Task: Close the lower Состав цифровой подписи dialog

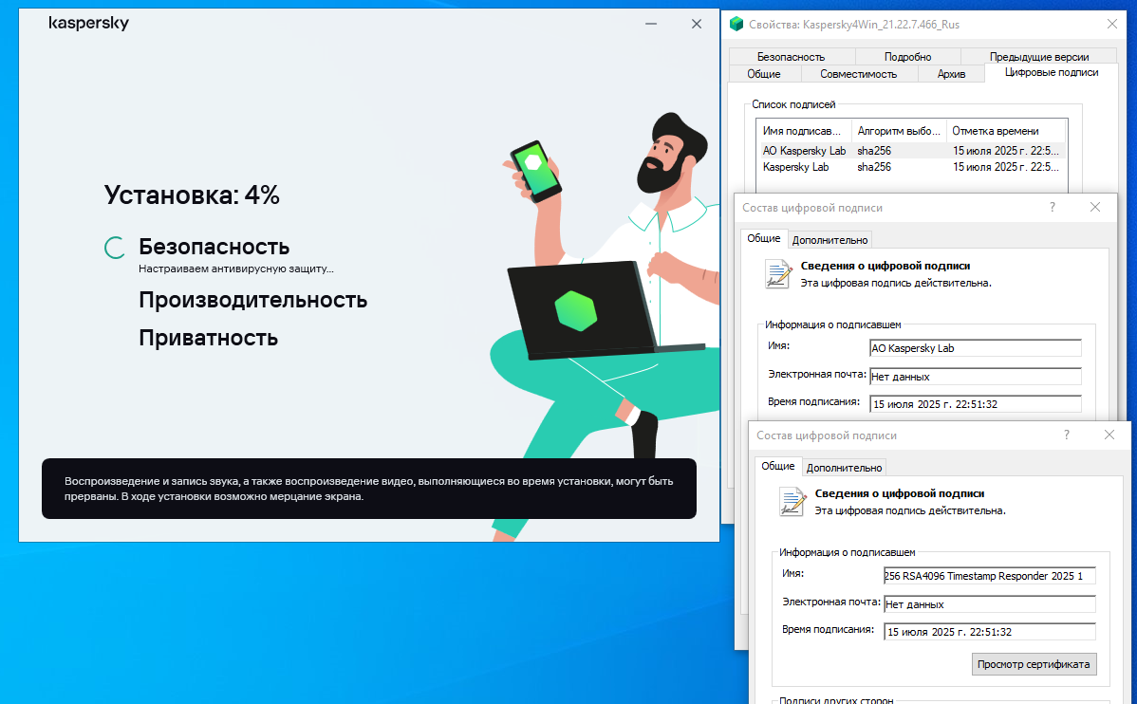Action: [1109, 435]
